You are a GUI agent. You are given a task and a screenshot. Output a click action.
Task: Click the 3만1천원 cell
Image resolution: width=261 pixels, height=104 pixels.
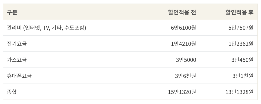pyautogui.click(x=243, y=76)
